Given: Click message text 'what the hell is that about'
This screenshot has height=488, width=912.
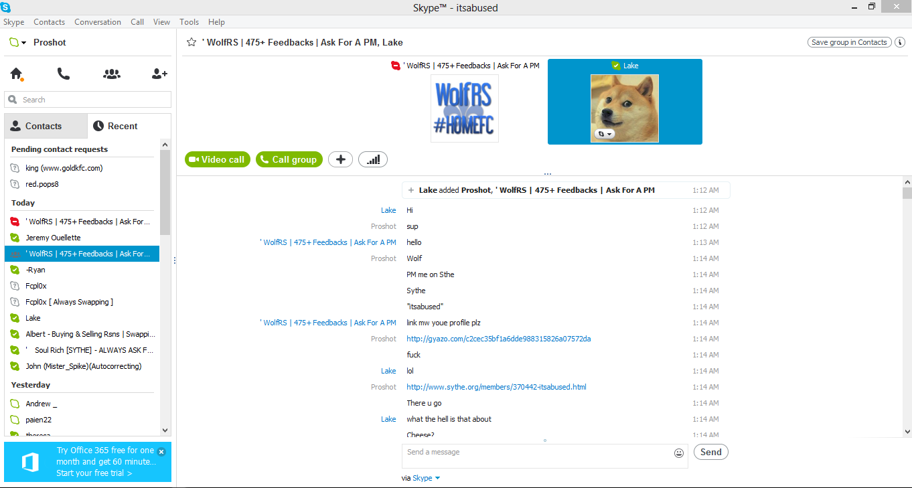Looking at the screenshot, I should [x=449, y=419].
